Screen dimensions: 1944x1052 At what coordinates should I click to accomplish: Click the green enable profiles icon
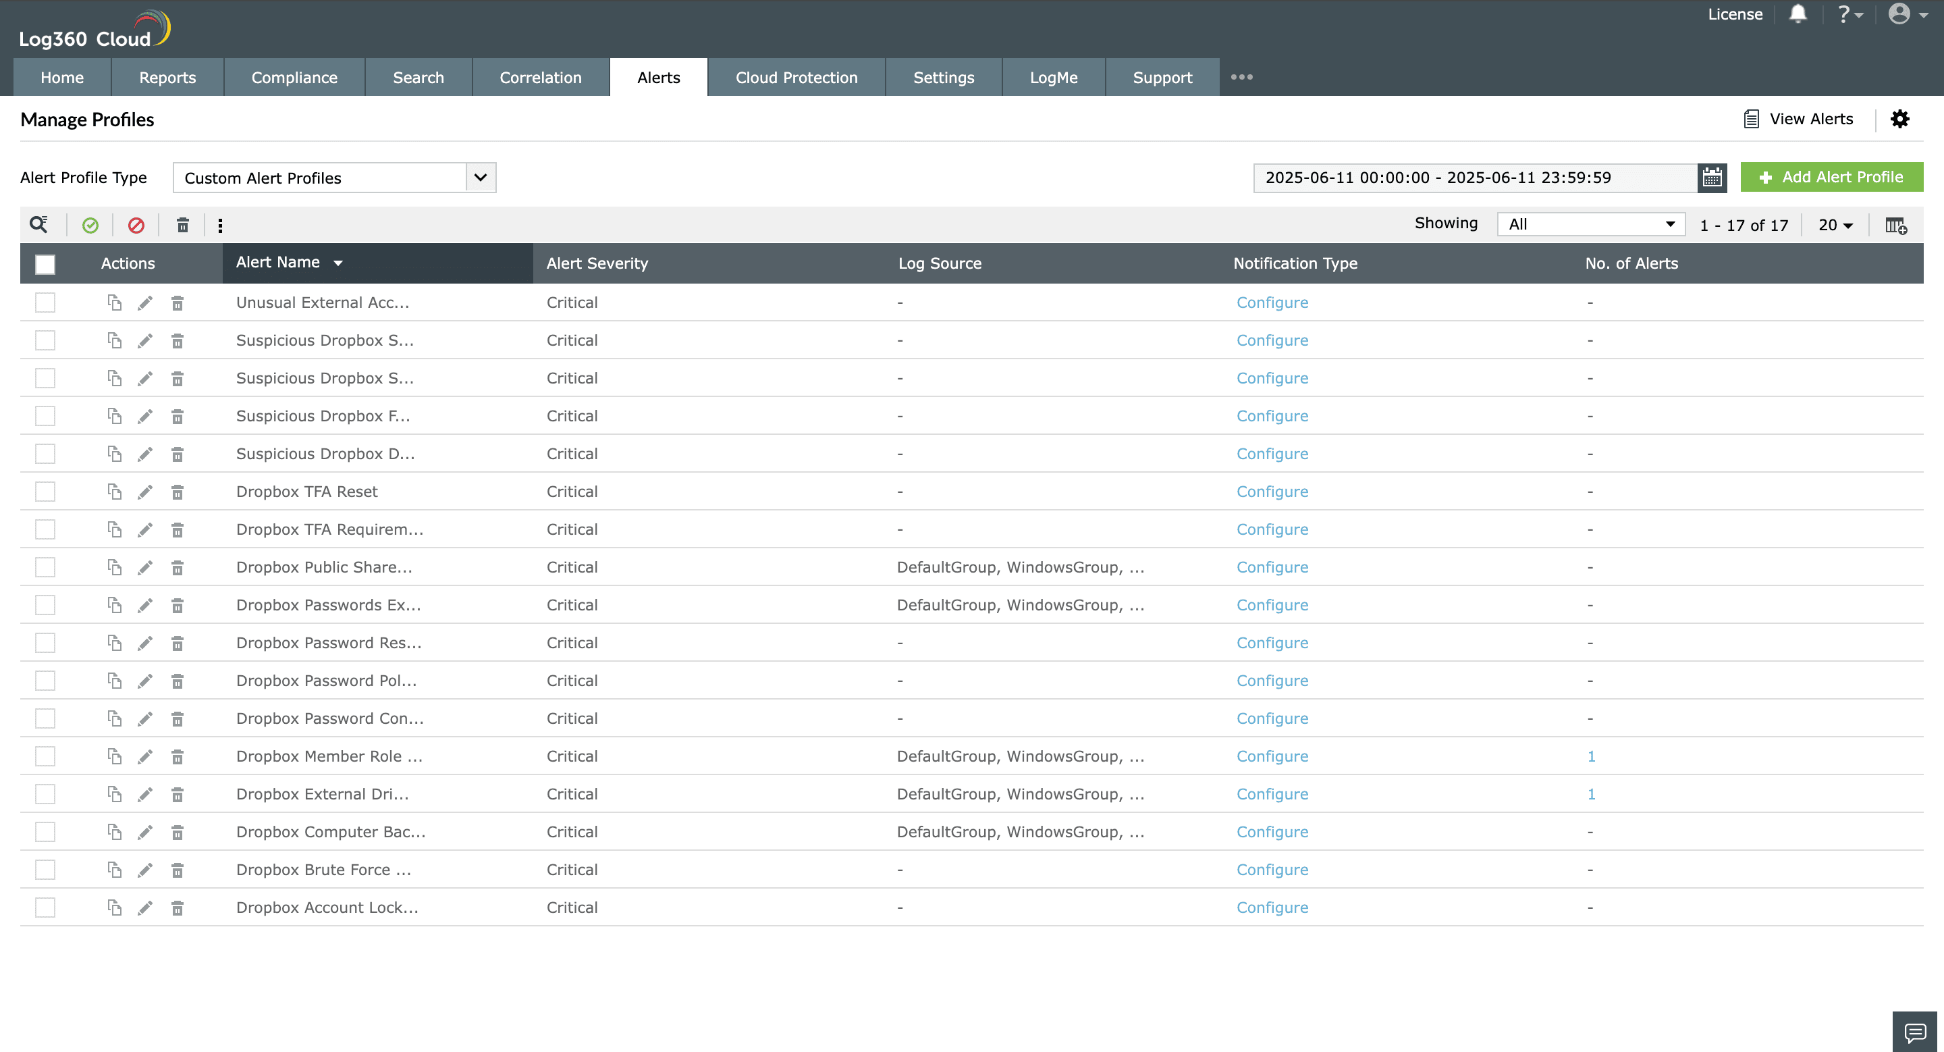[90, 225]
